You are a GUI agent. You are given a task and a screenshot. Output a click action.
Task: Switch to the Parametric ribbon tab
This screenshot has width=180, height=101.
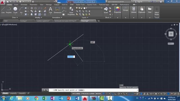point(33,4)
